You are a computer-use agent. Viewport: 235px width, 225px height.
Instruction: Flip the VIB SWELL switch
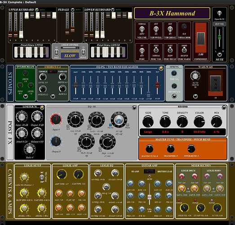tap(156, 29)
